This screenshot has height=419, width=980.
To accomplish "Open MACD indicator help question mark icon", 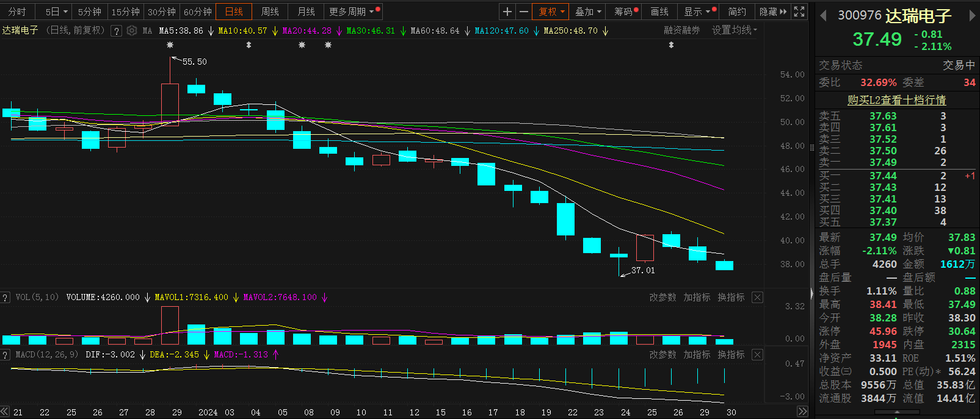I will tap(5, 355).
